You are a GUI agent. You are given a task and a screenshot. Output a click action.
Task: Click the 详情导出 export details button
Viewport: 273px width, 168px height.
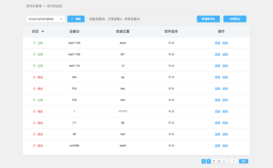(235, 19)
